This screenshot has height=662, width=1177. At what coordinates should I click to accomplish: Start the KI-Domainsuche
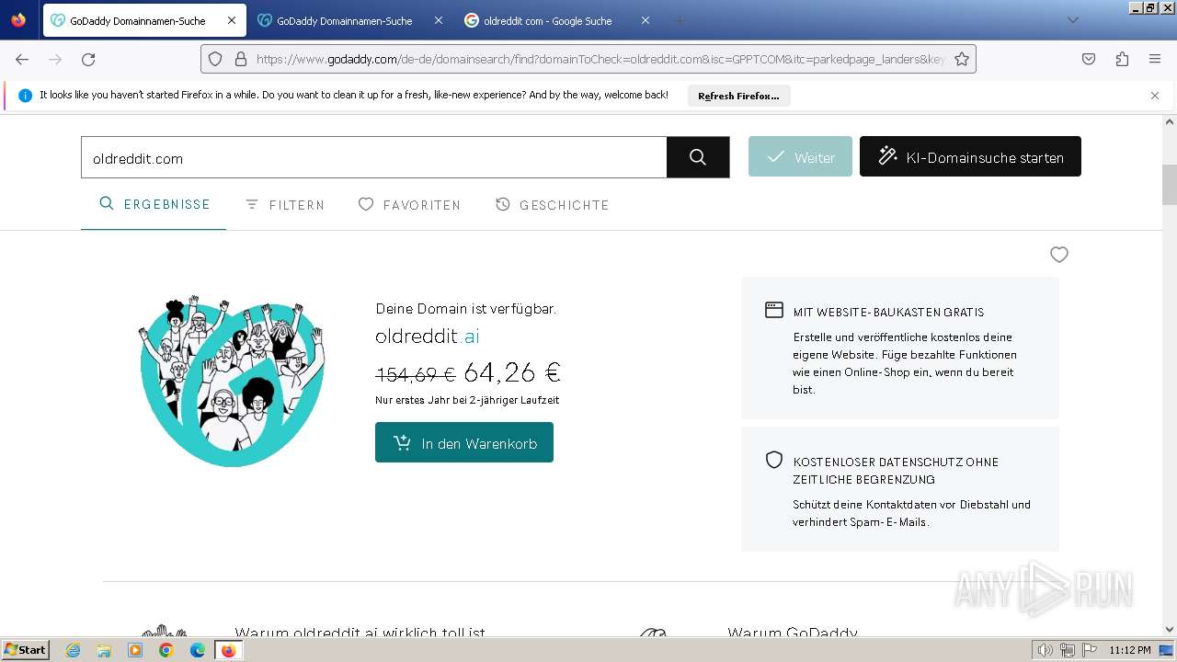970,157
